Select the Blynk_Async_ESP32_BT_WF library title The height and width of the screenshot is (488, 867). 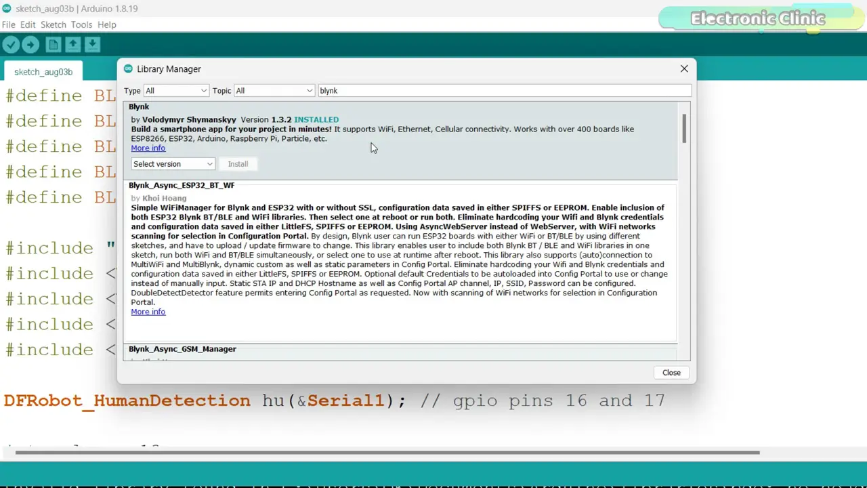(x=182, y=185)
